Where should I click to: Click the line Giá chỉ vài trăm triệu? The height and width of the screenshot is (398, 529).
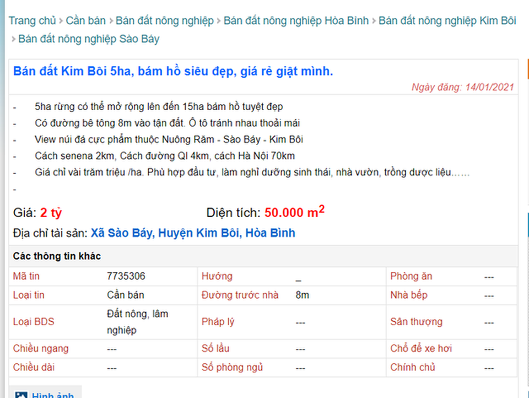[252, 173]
